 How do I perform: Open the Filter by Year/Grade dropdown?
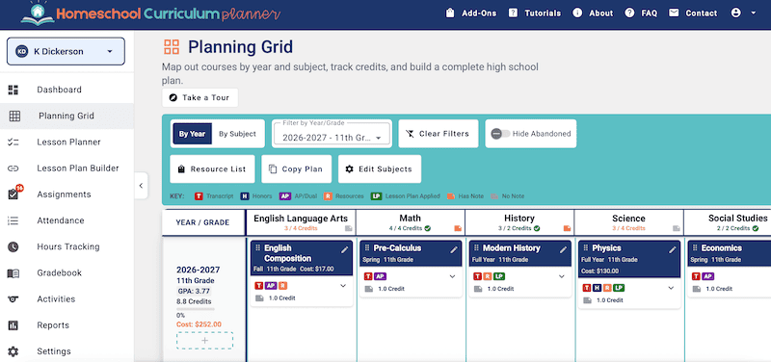pyautogui.click(x=332, y=134)
